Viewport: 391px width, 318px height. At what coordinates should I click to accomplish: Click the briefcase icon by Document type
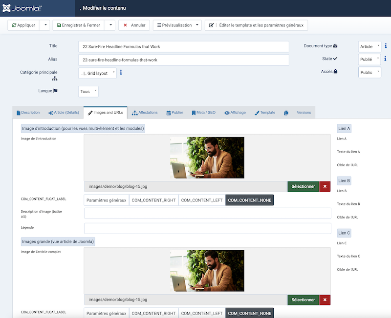(335, 46)
